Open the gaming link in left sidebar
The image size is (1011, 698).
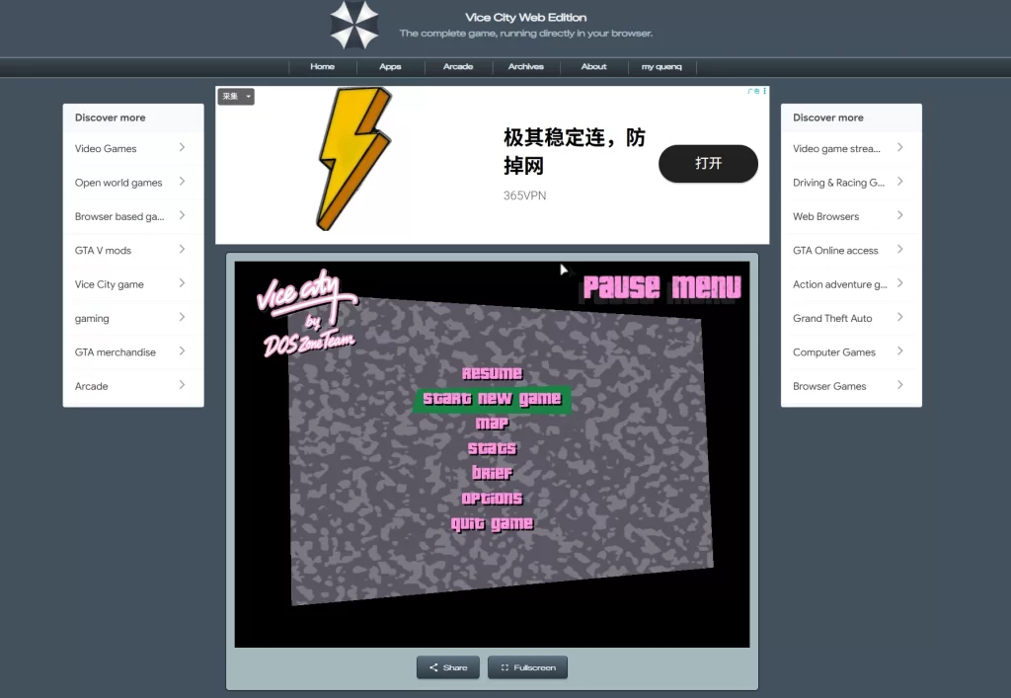92,318
